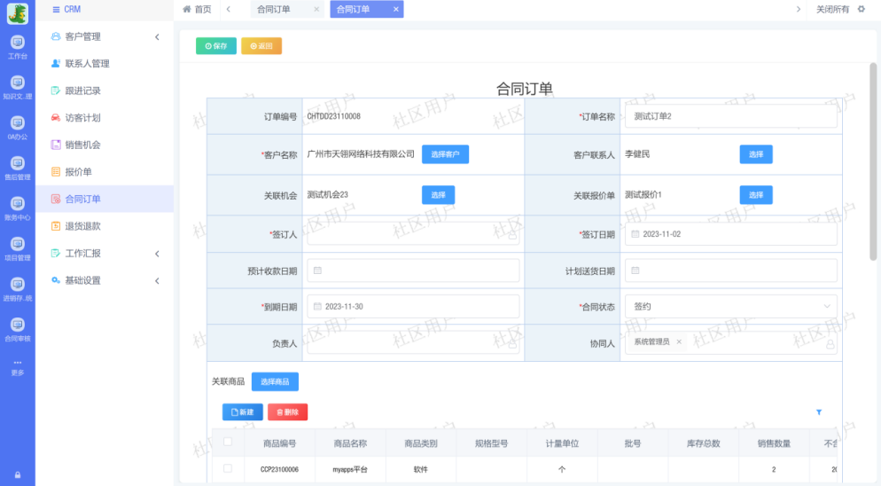Screen dimensions: 881x486
Task: Expand the 客户管理 menu group
Action: click(x=156, y=36)
